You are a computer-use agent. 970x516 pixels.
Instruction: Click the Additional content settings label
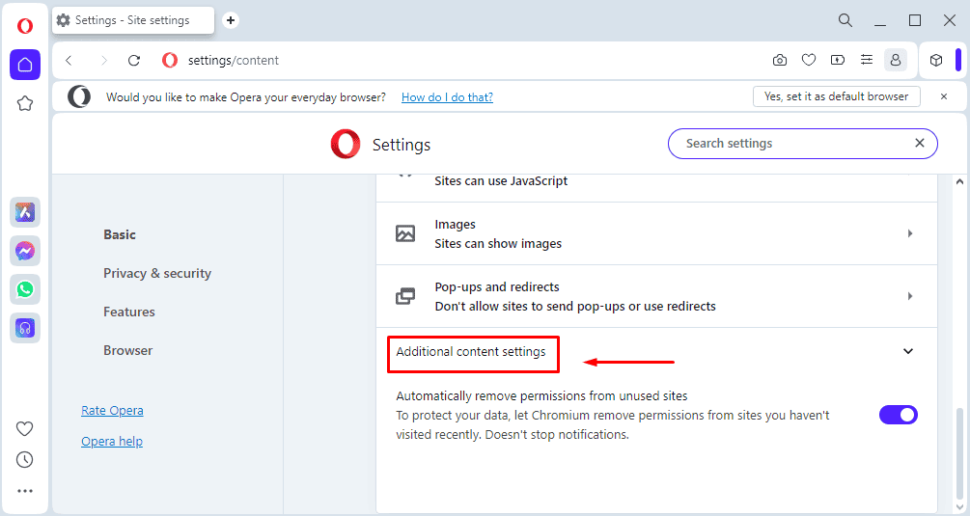(471, 352)
